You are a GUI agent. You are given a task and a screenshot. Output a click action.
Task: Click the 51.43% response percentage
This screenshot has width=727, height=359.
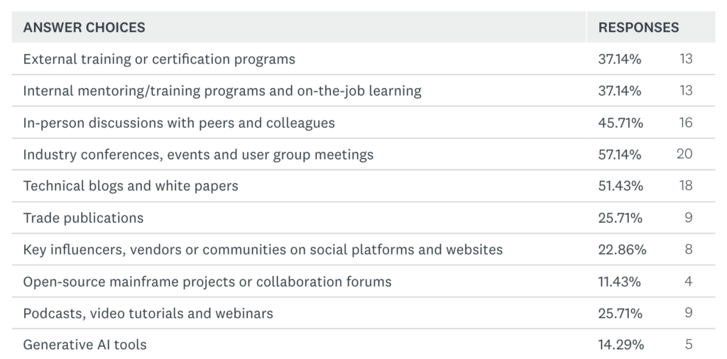(x=621, y=187)
